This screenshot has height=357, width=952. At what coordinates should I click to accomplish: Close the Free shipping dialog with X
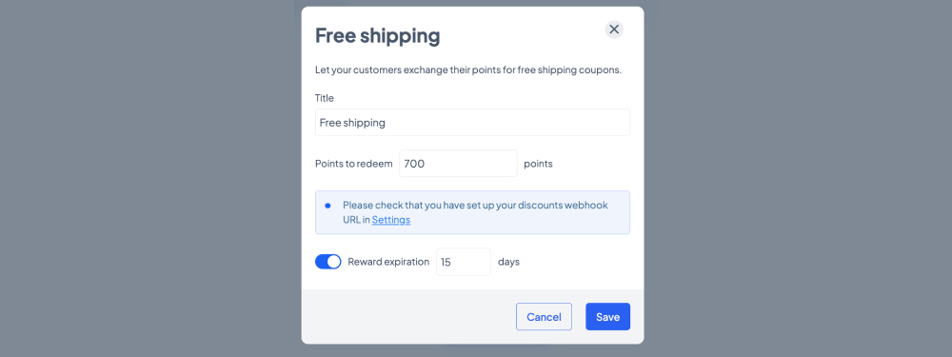point(614,30)
